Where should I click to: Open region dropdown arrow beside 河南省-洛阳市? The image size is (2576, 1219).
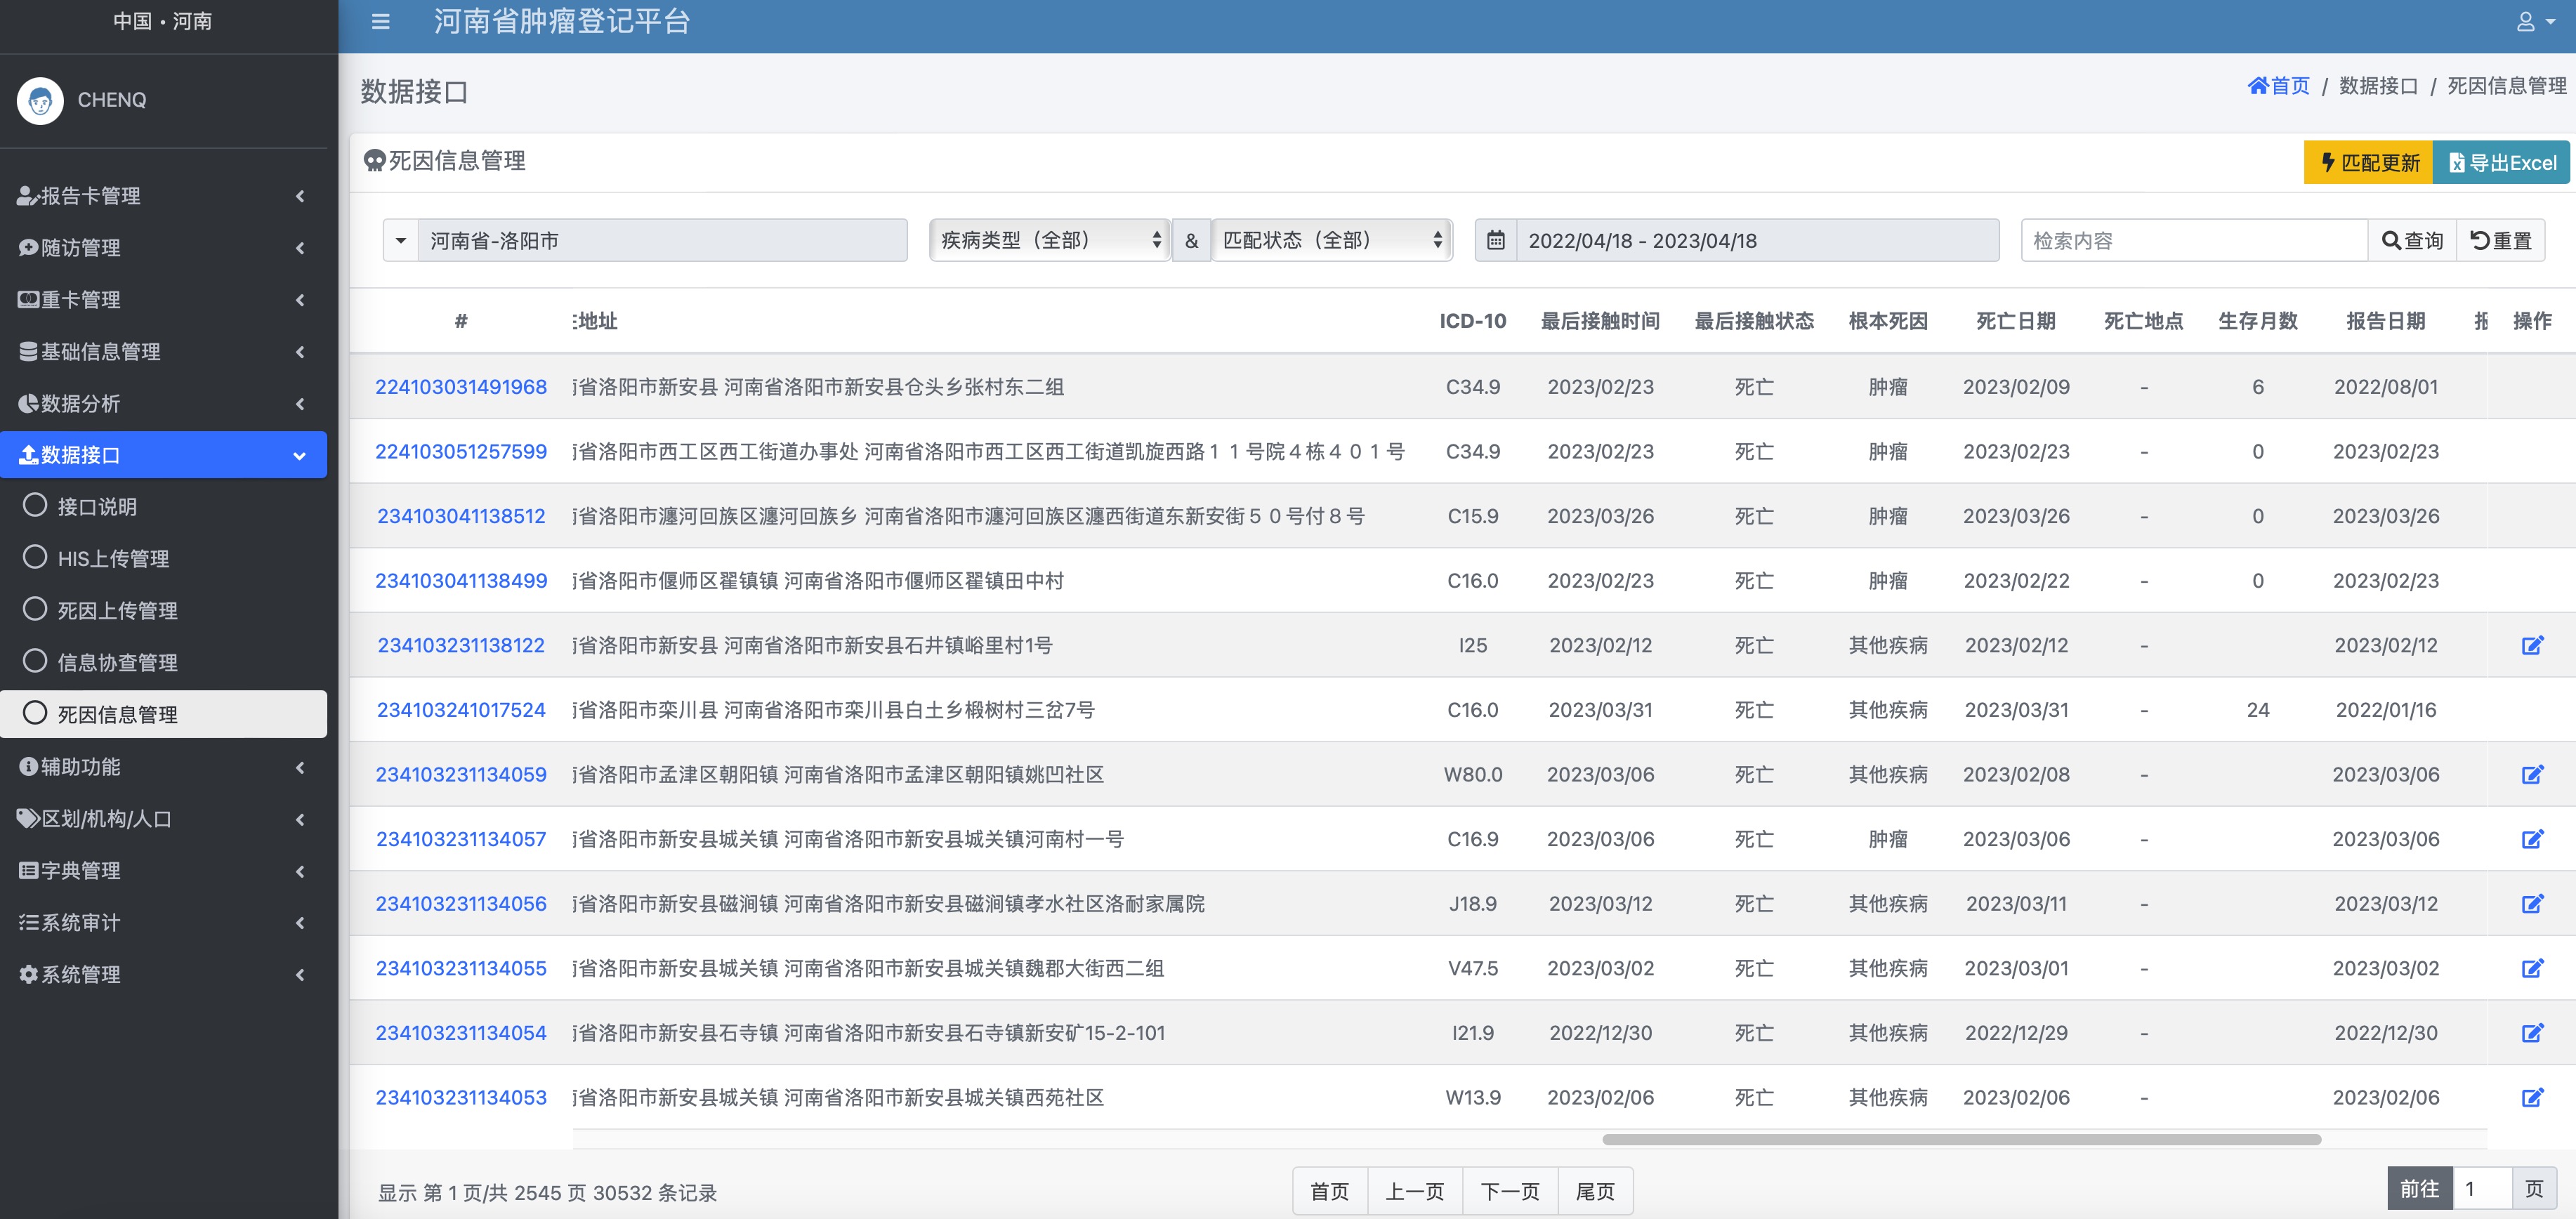[x=401, y=241]
